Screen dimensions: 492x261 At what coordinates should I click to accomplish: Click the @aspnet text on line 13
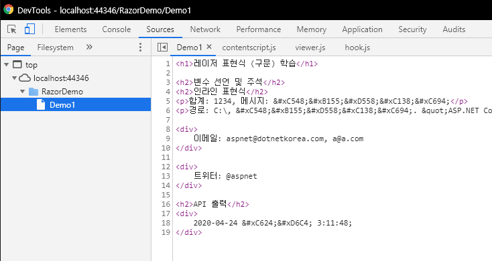(241, 176)
